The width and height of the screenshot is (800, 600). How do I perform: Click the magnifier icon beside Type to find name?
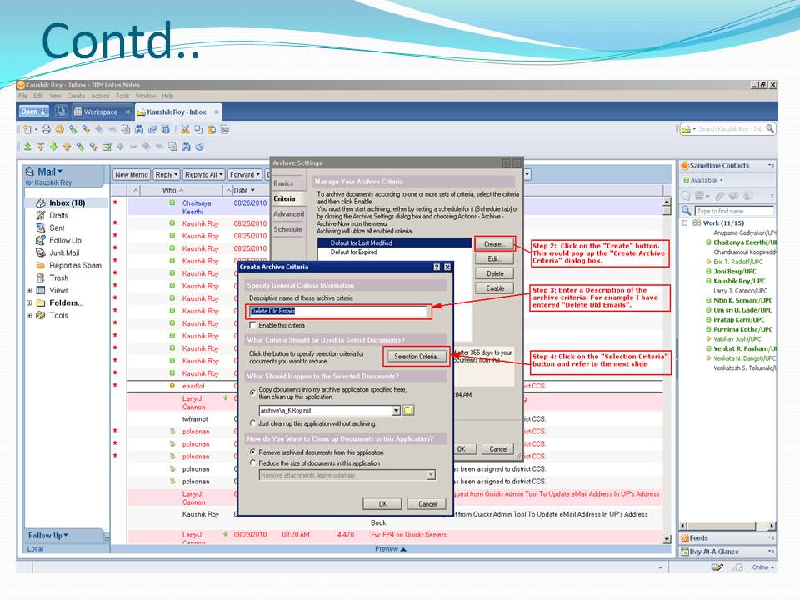[687, 211]
